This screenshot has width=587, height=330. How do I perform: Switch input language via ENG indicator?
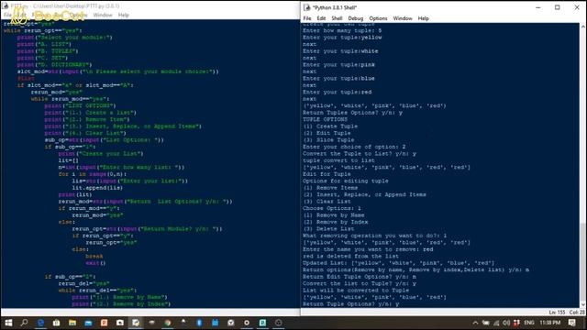[x=529, y=323]
